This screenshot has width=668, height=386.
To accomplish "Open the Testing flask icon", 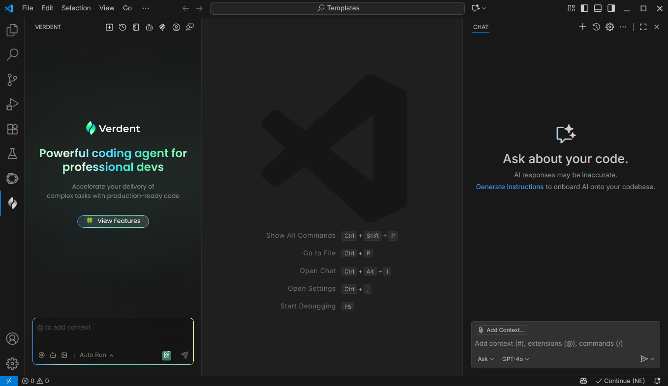I will pos(12,154).
